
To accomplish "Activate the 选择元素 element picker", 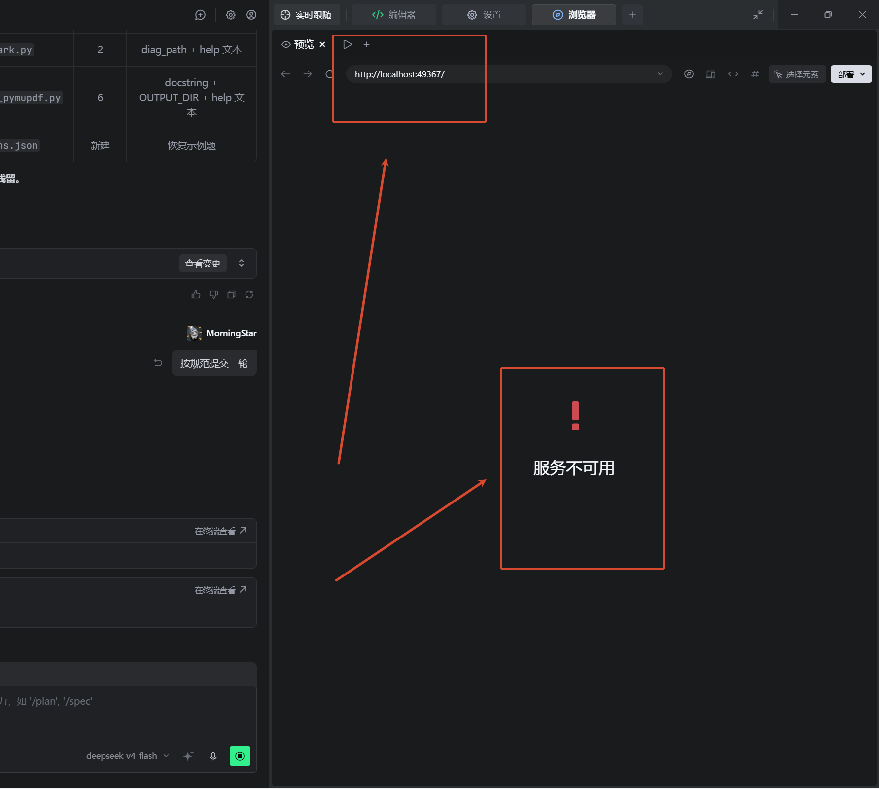I will tap(797, 74).
